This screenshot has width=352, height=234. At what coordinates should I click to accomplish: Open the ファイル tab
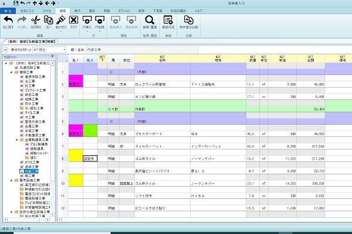(x=47, y=11)
